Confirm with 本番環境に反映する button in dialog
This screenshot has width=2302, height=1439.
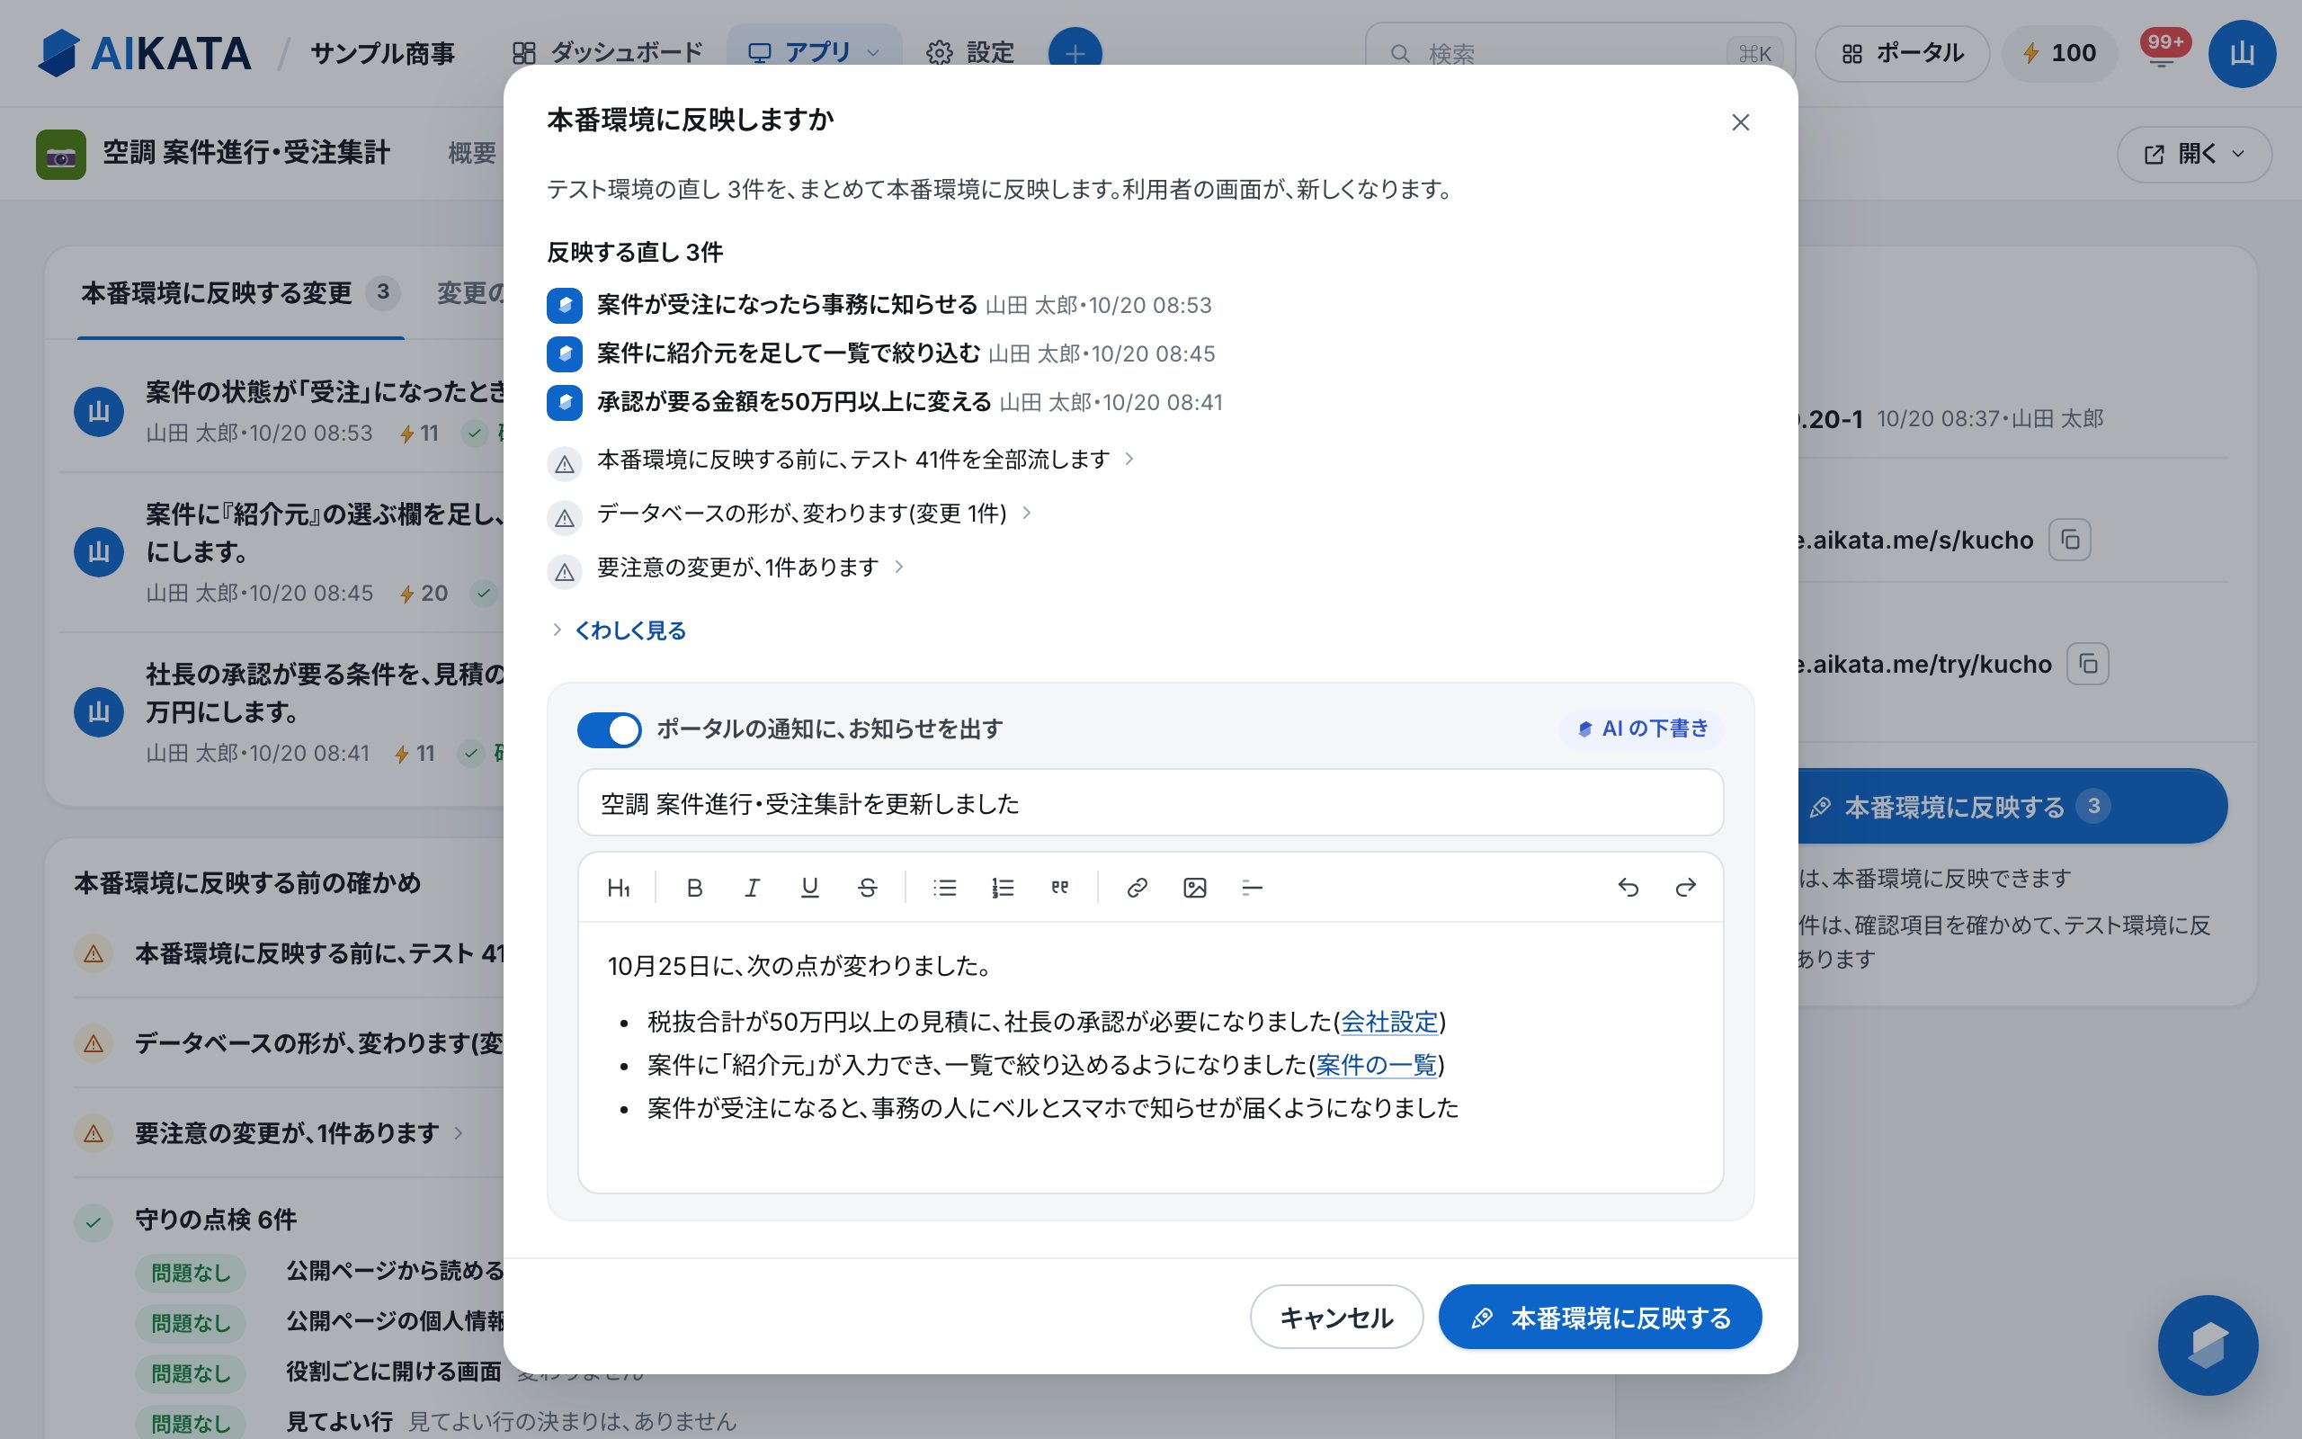(x=1600, y=1318)
